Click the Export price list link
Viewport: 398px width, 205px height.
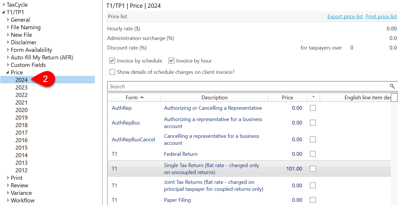point(345,17)
